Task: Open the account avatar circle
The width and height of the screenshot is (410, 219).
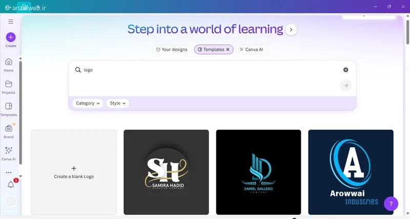Action: tap(11, 202)
